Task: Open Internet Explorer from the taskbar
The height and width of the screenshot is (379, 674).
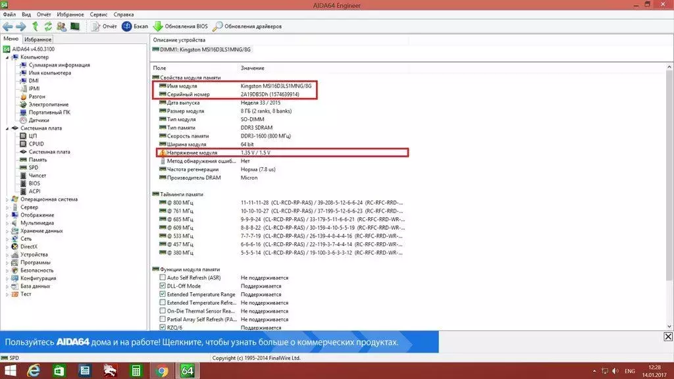Action: coord(34,371)
